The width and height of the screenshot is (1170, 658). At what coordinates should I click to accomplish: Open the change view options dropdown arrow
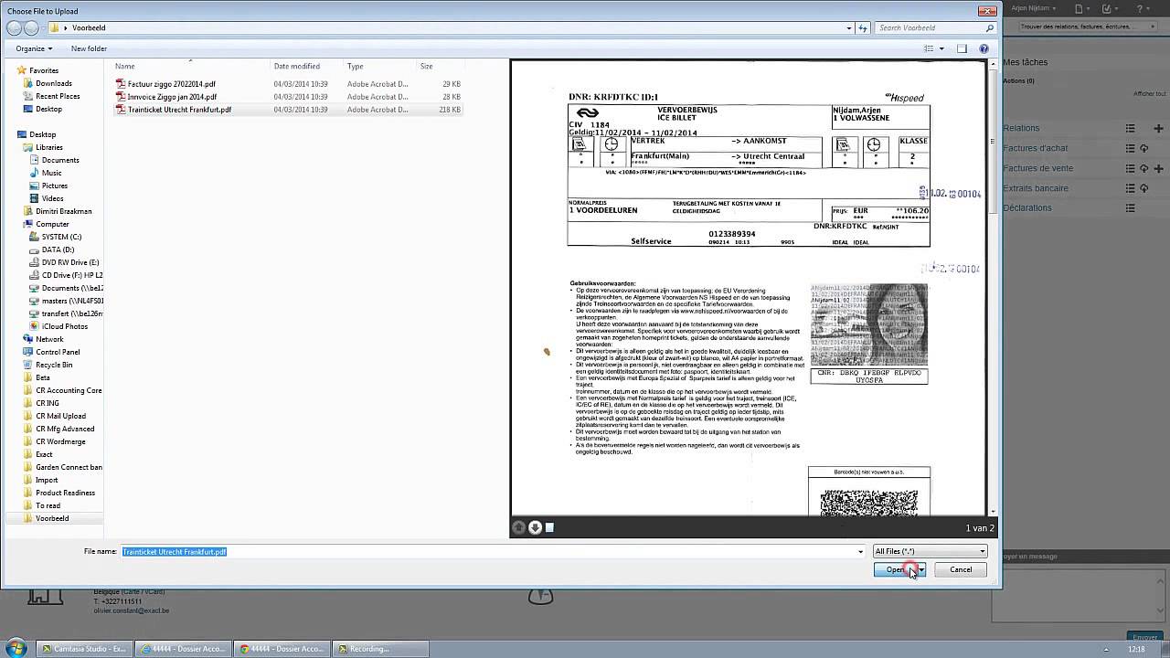(941, 48)
